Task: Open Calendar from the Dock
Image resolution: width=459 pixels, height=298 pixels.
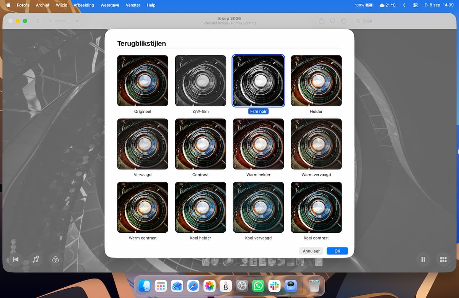Action: pyautogui.click(x=226, y=286)
